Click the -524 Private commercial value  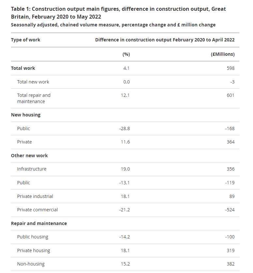[230, 210]
